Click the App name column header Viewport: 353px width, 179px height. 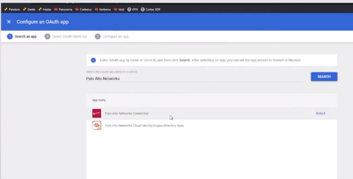click(x=99, y=100)
